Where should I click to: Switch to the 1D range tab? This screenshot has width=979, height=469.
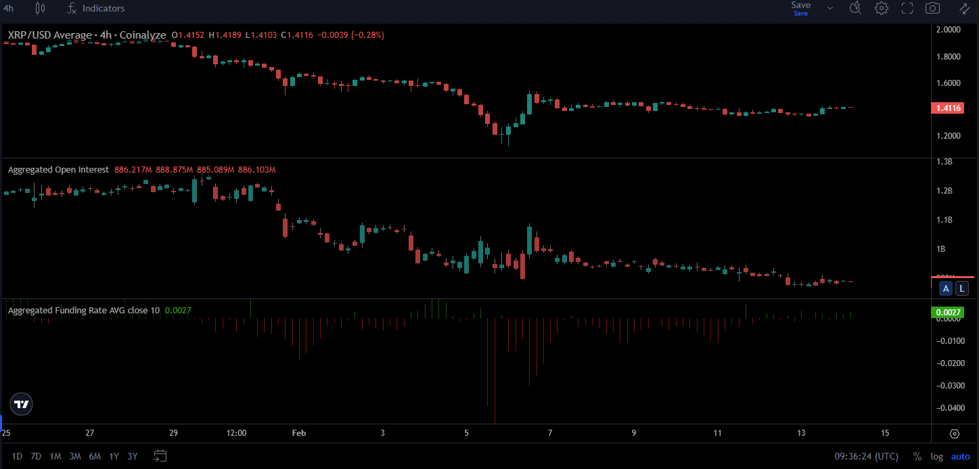tap(16, 456)
